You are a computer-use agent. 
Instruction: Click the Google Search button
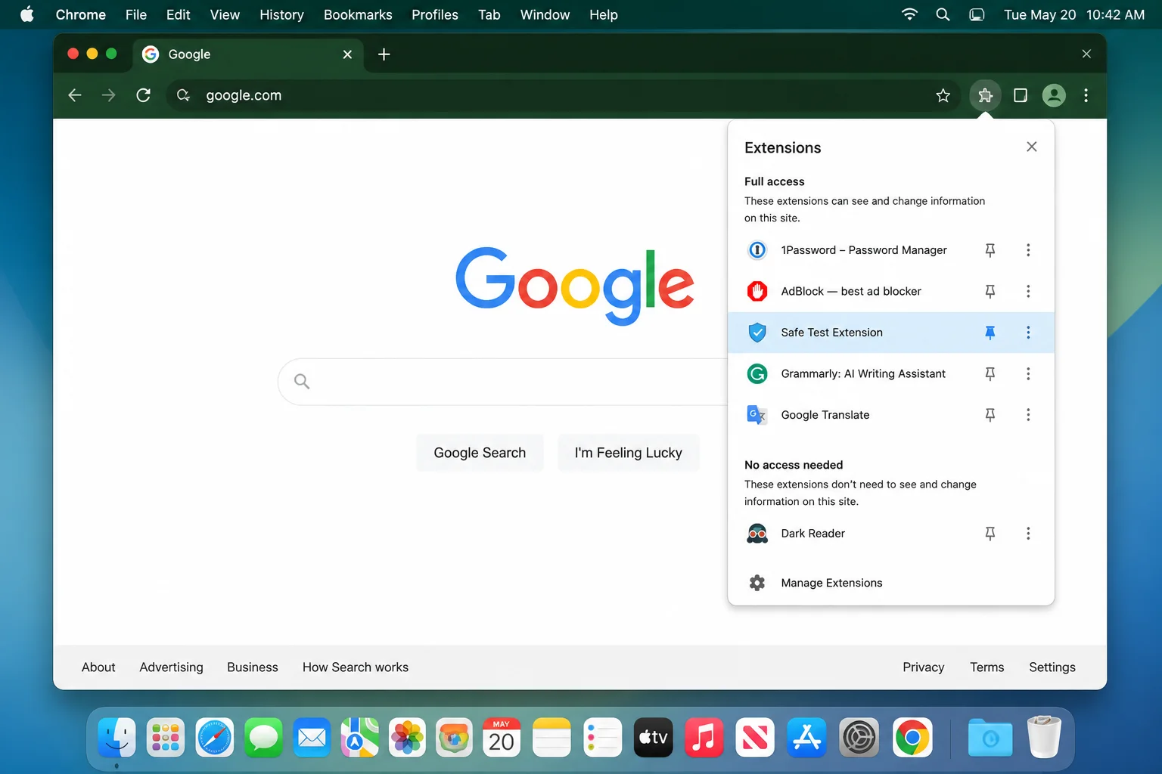[x=480, y=453]
